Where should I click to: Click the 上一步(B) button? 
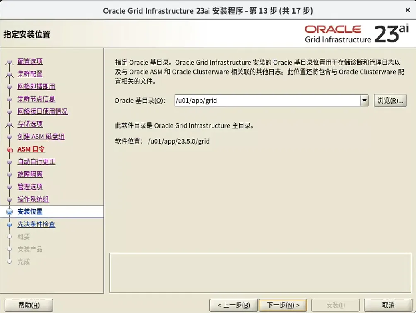point(234,305)
